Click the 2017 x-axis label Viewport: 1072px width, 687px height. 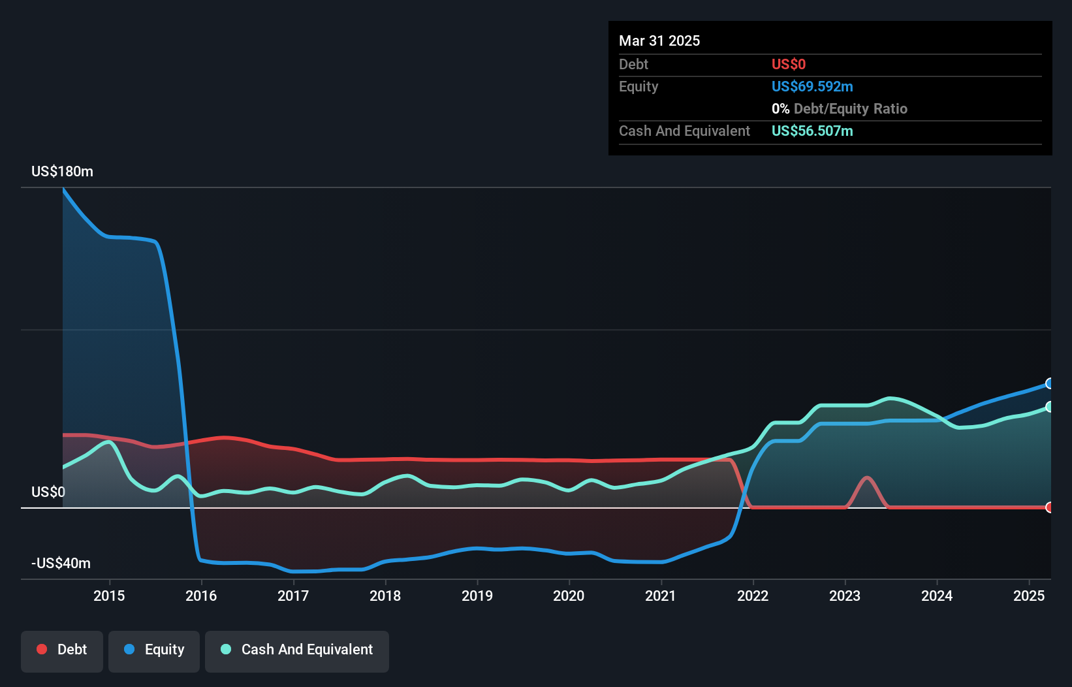coord(293,596)
